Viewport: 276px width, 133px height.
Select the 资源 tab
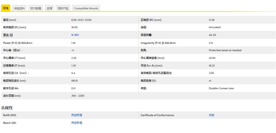[49, 8]
